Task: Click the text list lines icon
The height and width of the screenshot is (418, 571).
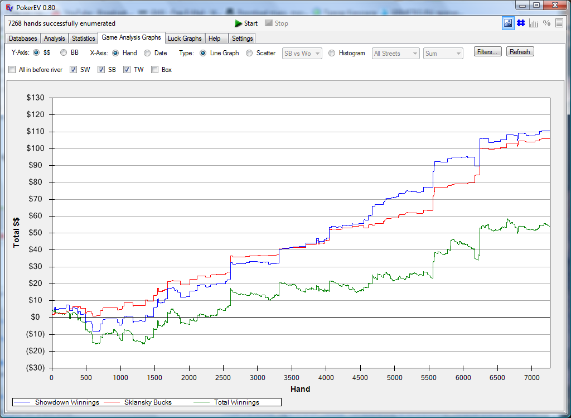Action: (559, 23)
